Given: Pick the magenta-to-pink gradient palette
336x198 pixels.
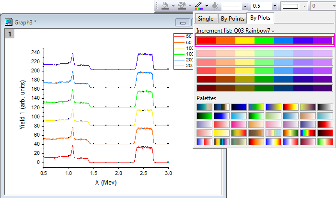Looking at the screenshot, I should pos(239,124).
